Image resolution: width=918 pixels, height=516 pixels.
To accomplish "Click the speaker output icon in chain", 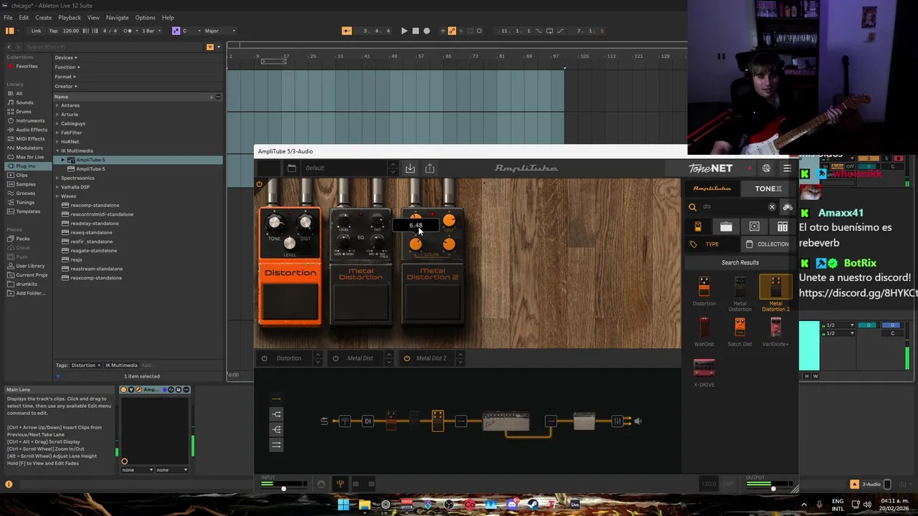I will click(638, 421).
